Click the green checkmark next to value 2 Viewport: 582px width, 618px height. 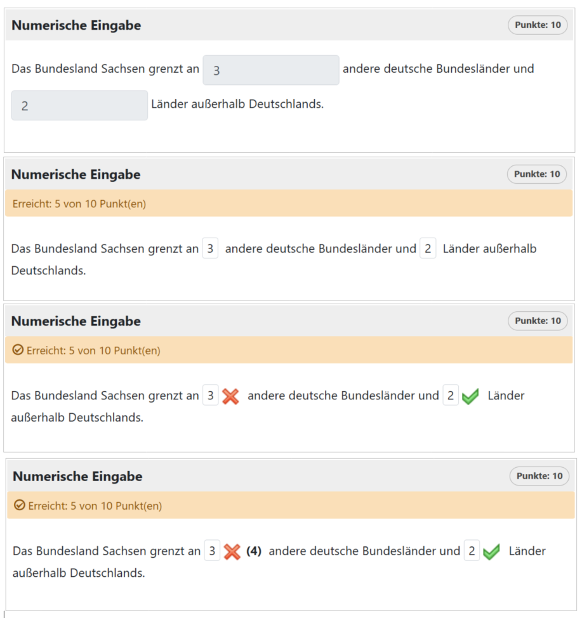(x=470, y=396)
